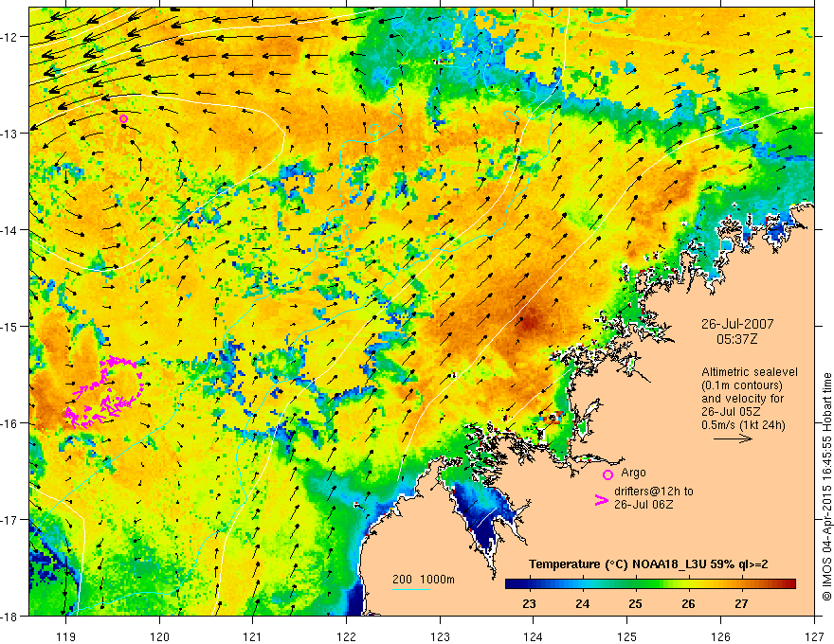This screenshot has width=834, height=644.
Task: Click the latitude axis label -15
Action: tap(10, 326)
